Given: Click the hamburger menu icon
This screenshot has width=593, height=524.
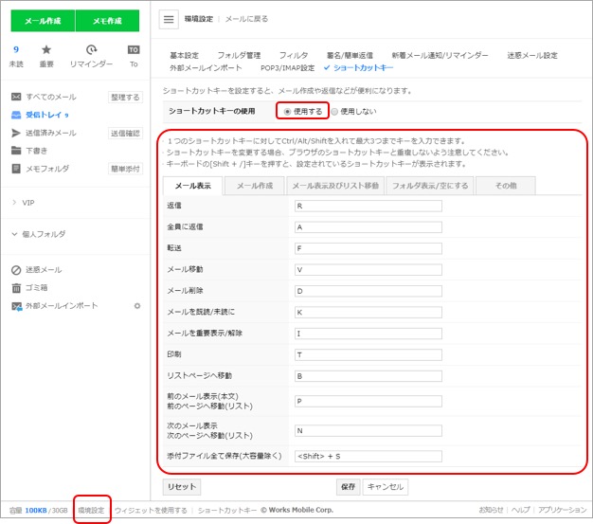Looking at the screenshot, I should [x=169, y=19].
